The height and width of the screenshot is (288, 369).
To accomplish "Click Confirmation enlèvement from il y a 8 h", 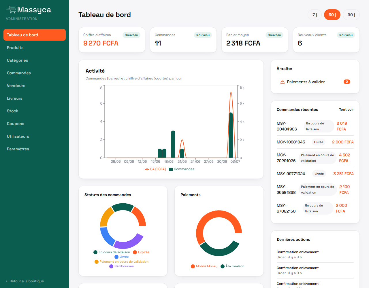I will [315, 255].
